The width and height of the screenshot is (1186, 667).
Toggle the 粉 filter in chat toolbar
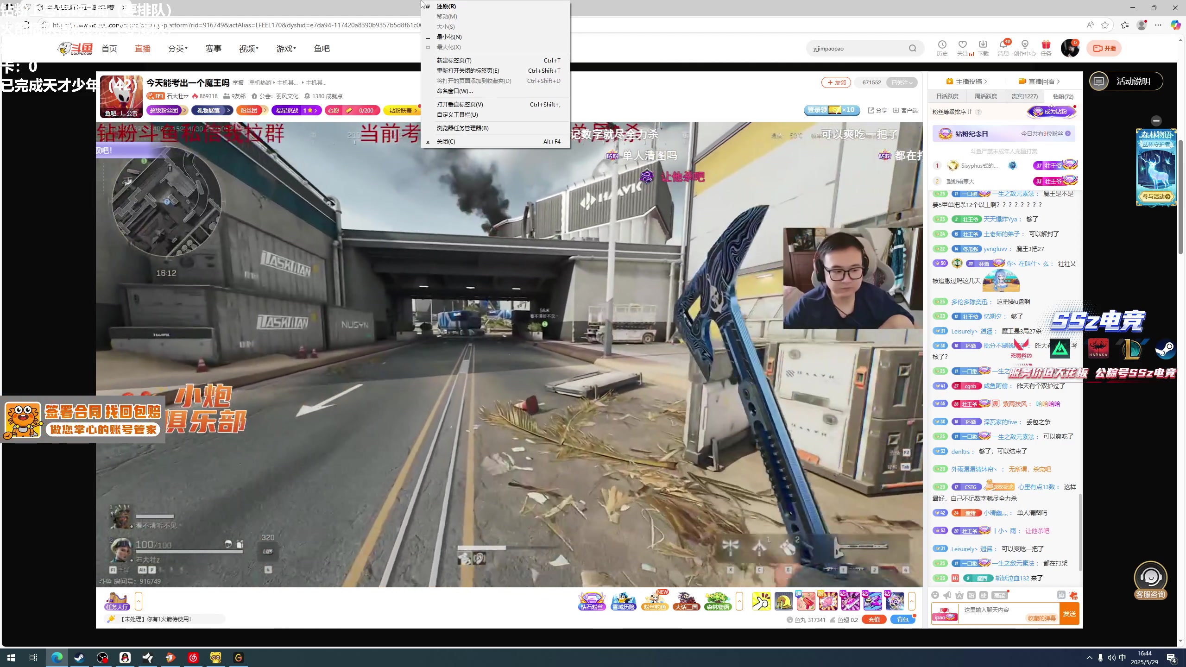972,595
